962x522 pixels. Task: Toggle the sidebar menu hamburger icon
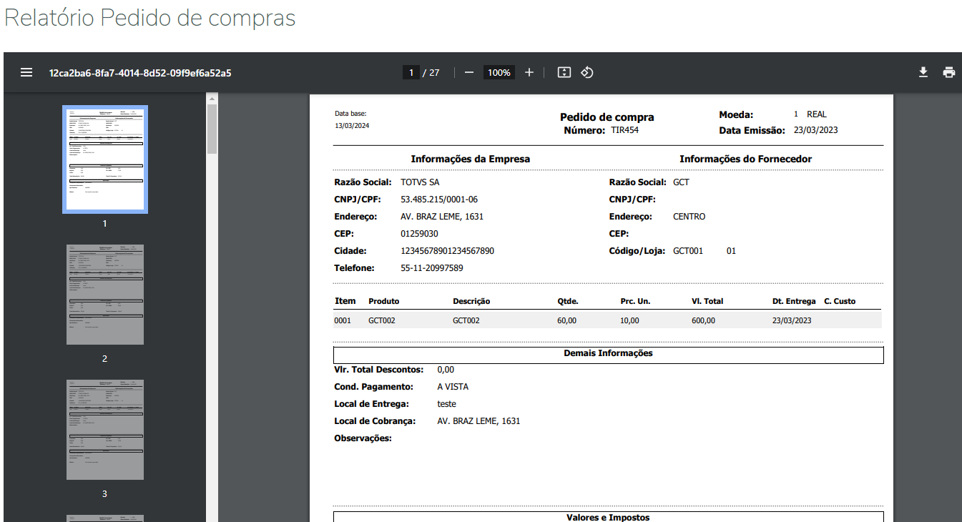click(26, 72)
